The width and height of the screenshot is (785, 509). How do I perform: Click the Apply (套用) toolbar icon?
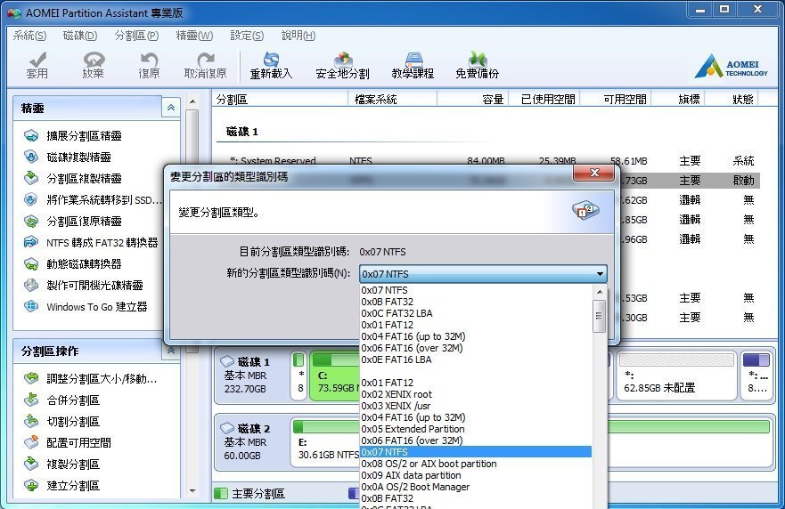click(x=37, y=66)
